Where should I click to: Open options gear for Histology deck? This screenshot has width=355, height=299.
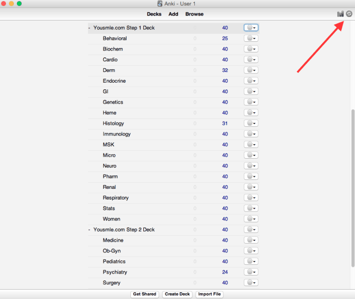click(x=251, y=124)
